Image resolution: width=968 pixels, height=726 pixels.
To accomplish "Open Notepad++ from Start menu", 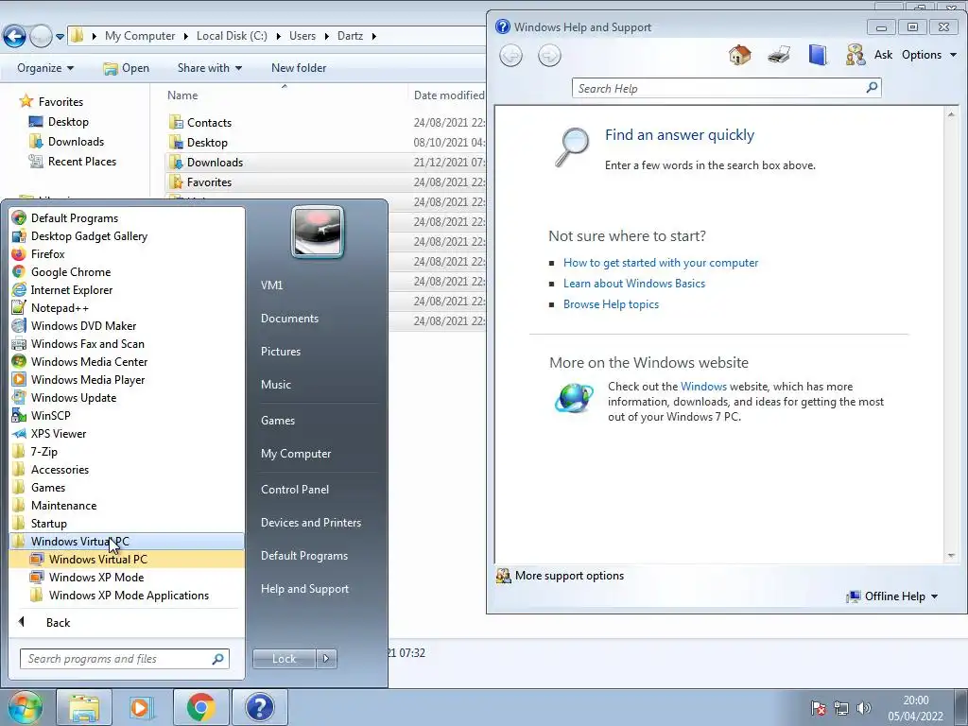I will pyautogui.click(x=60, y=307).
